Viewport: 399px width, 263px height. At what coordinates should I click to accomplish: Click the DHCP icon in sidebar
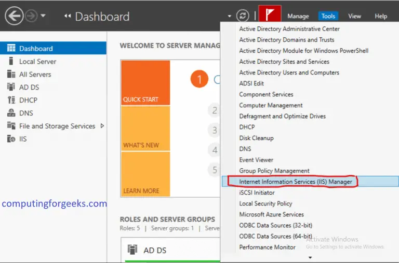click(11, 100)
